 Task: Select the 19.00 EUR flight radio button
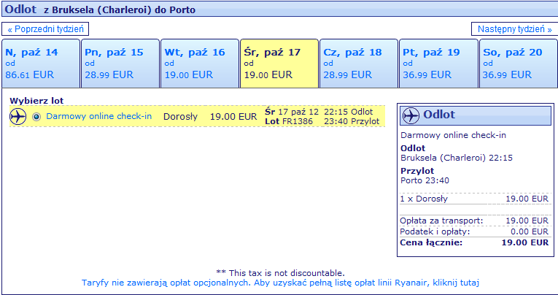click(36, 117)
